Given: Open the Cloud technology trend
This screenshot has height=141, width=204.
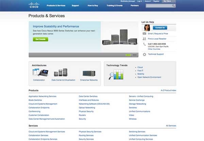Looking at the screenshot, I should coord(140,67).
